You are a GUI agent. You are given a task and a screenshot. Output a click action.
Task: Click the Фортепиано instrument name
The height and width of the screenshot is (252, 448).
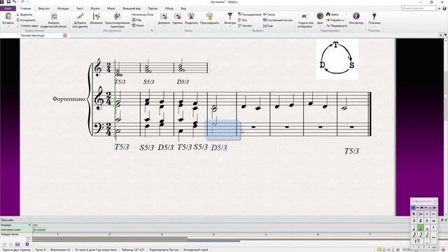pyautogui.click(x=69, y=99)
